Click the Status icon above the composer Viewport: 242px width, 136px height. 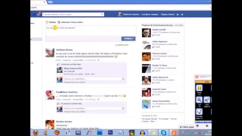[47, 22]
